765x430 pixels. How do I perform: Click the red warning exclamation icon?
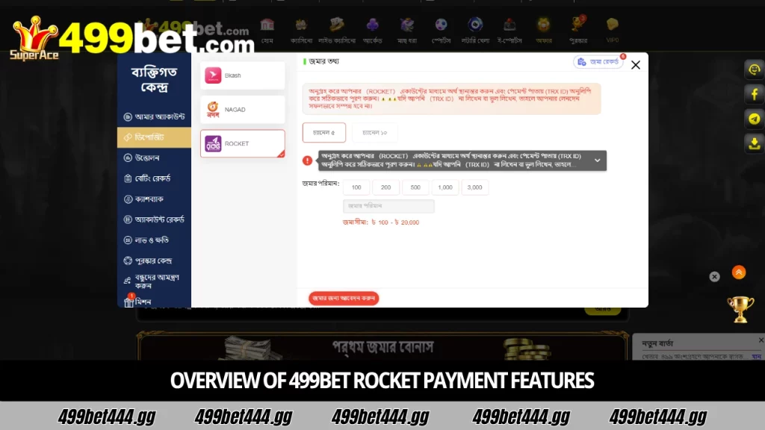[x=307, y=161]
